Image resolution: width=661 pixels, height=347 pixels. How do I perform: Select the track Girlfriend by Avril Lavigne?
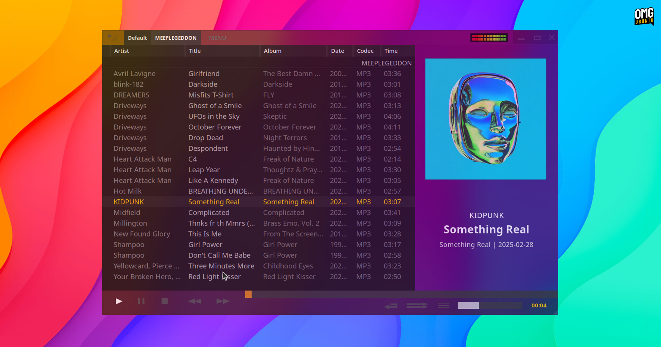coord(204,74)
